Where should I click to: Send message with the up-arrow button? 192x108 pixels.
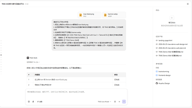tap(124, 102)
